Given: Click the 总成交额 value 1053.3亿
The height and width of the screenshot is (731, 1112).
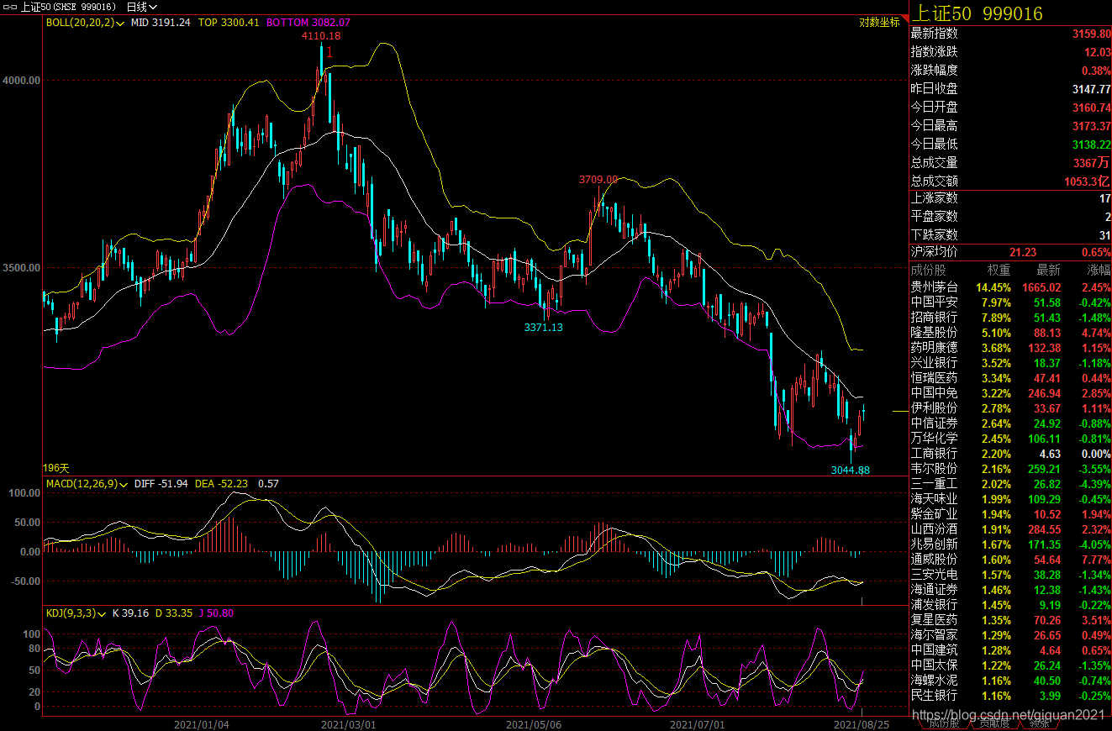Looking at the screenshot, I should tap(1088, 181).
